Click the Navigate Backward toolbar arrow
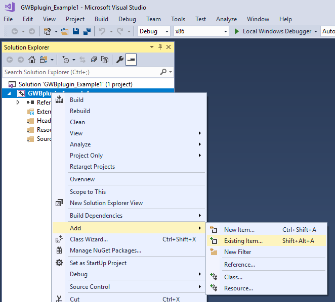The width and height of the screenshot is (335, 302). click(15, 32)
